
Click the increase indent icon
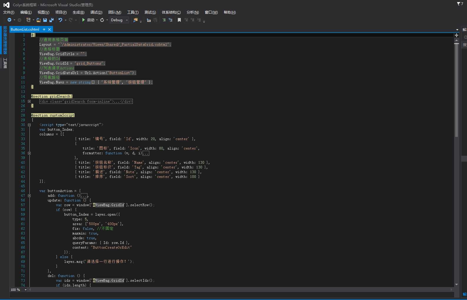(x=155, y=20)
